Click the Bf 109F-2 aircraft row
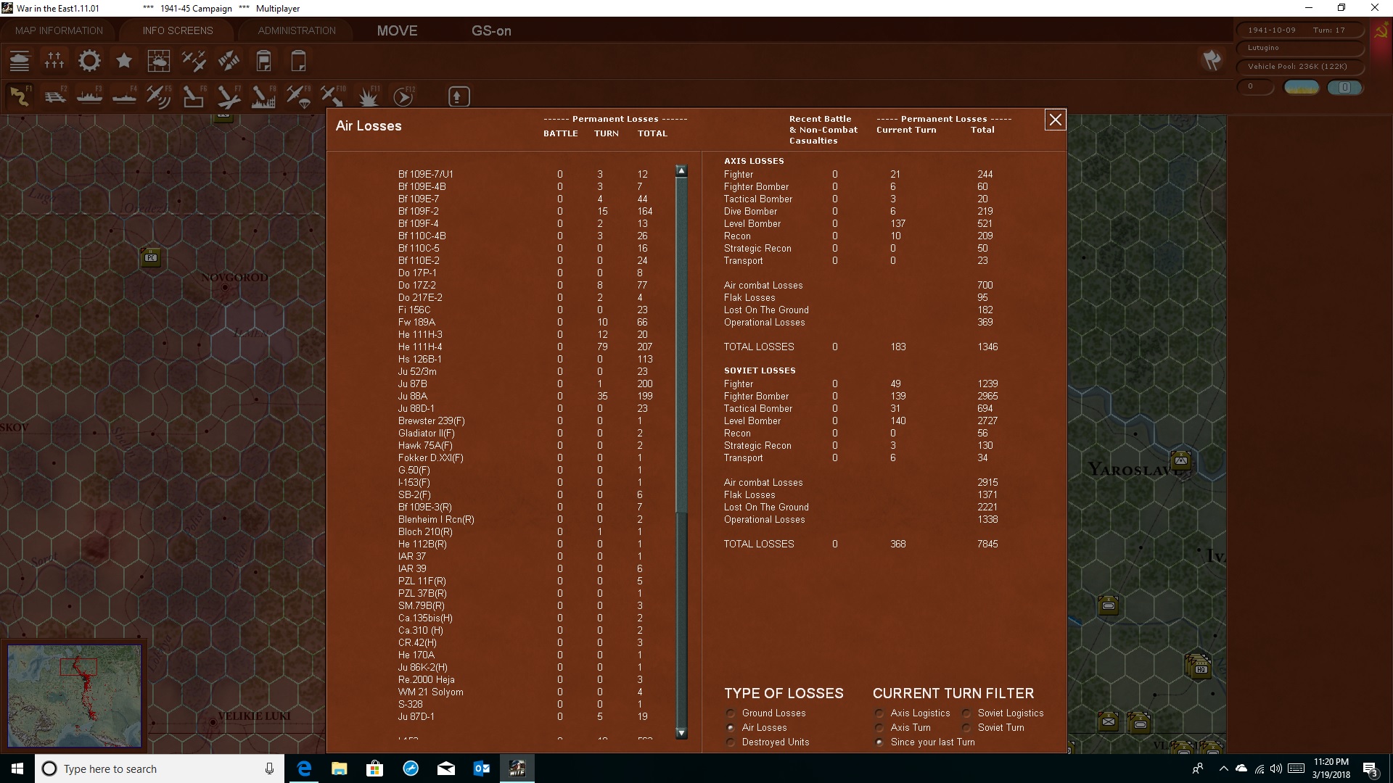 click(x=525, y=212)
